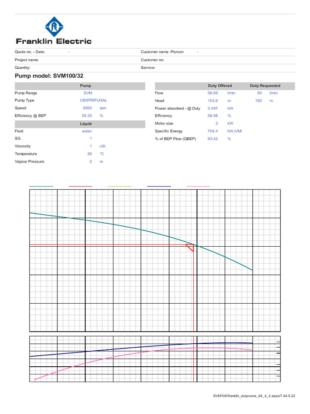Click the 'Pump Type' label

(25, 100)
